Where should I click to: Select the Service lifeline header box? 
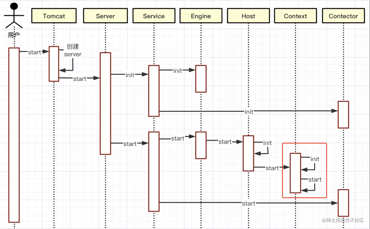click(x=154, y=16)
